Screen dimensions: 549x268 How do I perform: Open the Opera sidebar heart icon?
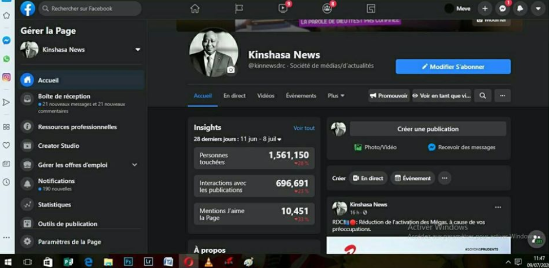pos(6,145)
